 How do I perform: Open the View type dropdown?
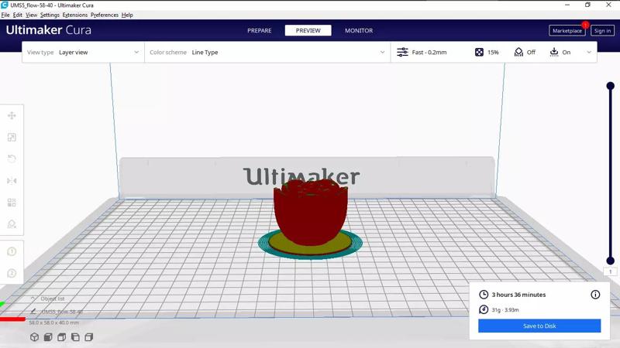point(83,52)
